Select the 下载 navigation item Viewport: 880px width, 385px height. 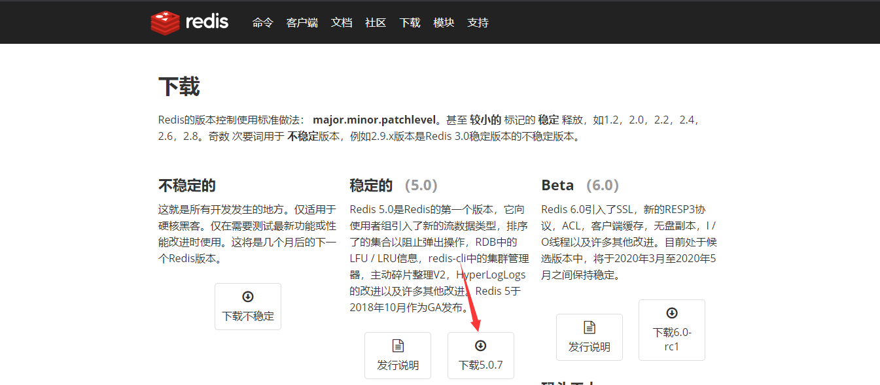[x=410, y=23]
